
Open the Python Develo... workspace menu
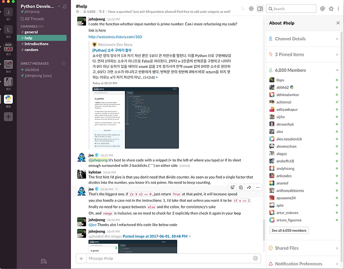click(40, 6)
